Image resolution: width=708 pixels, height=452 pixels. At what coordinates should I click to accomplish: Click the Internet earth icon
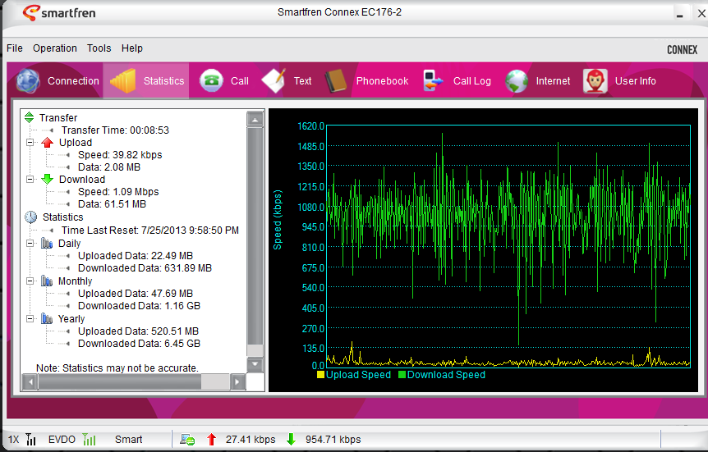tap(517, 80)
